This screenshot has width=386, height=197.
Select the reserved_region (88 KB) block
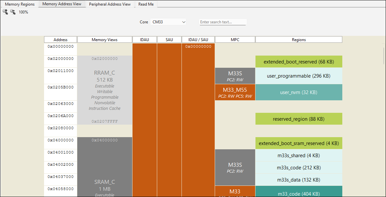(x=299, y=119)
